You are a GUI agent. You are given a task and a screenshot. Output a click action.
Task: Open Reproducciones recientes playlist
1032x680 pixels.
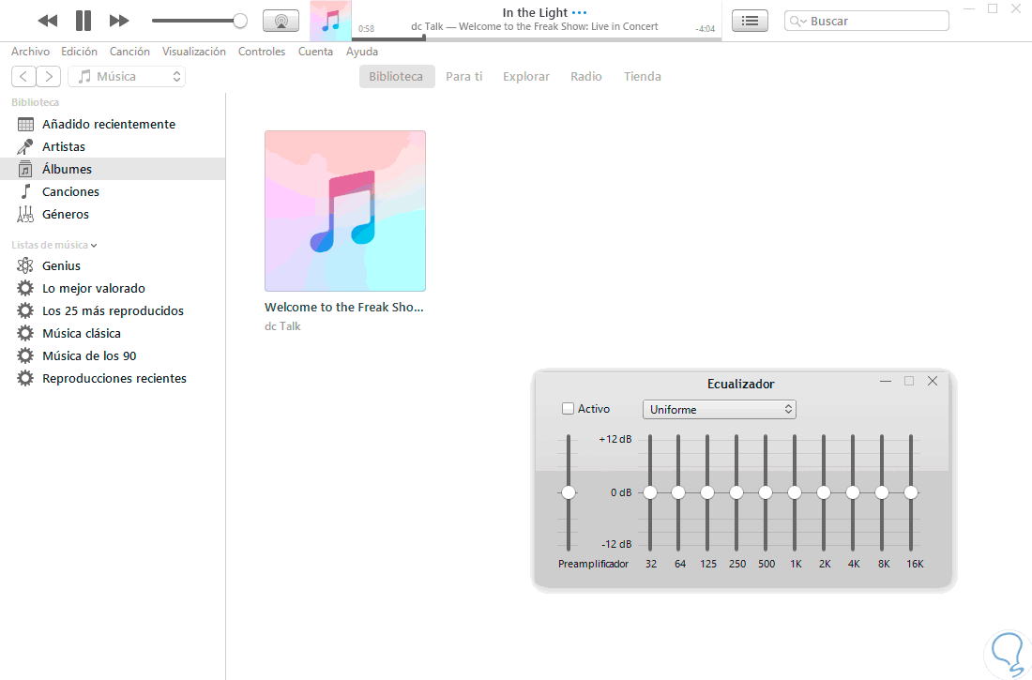tap(113, 379)
